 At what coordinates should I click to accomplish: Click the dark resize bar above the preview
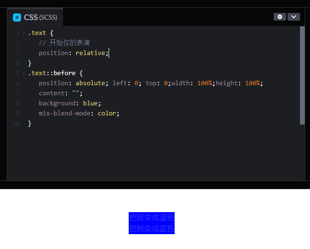pyautogui.click(x=155, y=185)
